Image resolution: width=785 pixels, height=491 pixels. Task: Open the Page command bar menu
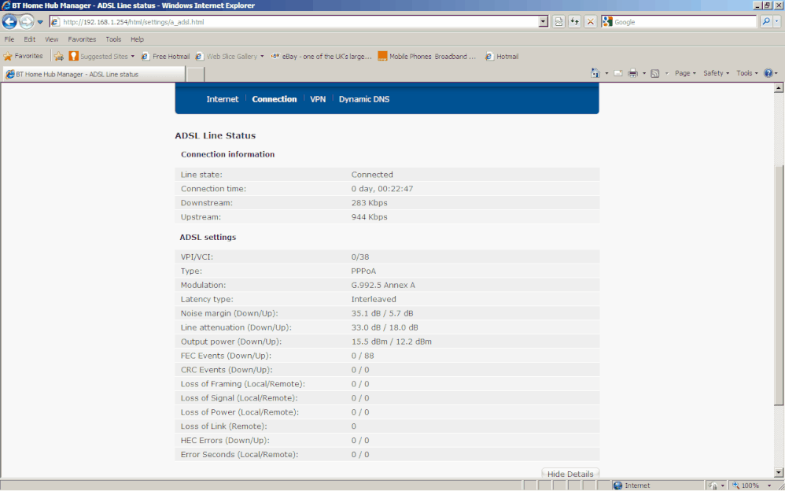[685, 73]
